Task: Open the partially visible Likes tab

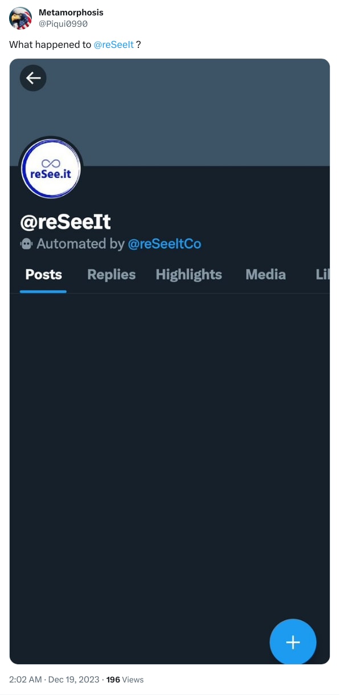Action: pyautogui.click(x=322, y=275)
